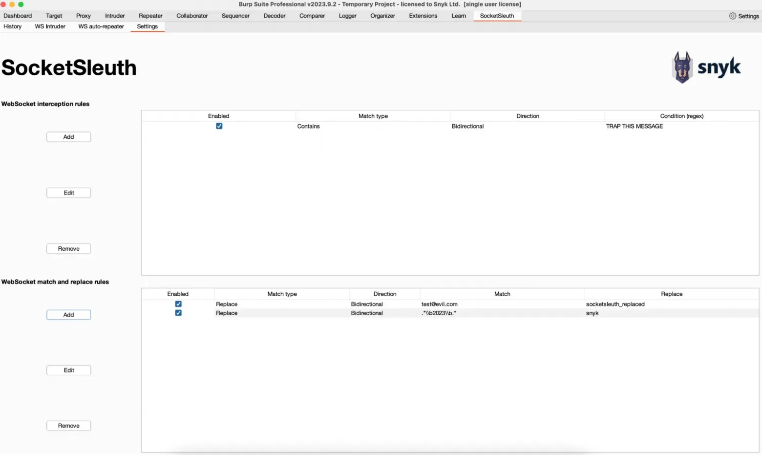Screen dimensions: 762x455
Task: Open the Dashboard tab
Action: pyautogui.click(x=18, y=16)
